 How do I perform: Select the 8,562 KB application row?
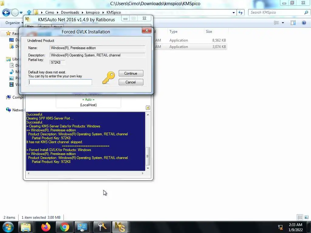coord(190,40)
